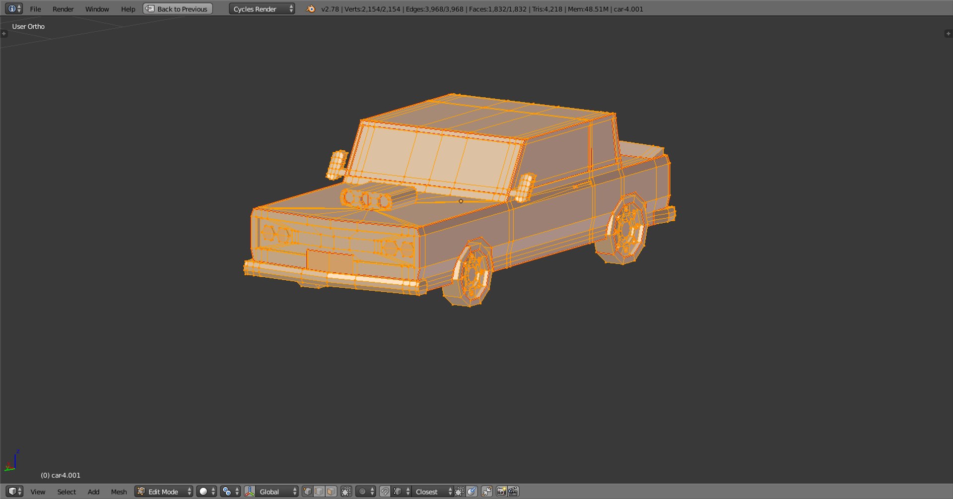The image size is (953, 499).
Task: Open the Info editor type selector
Action: tap(13, 8)
